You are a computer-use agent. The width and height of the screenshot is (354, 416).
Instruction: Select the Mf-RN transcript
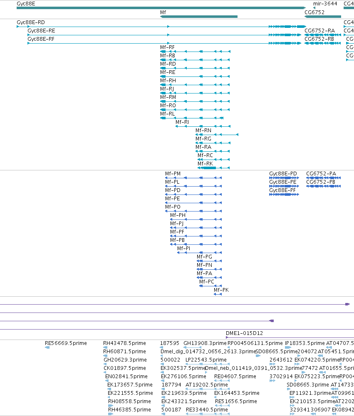coord(217,135)
